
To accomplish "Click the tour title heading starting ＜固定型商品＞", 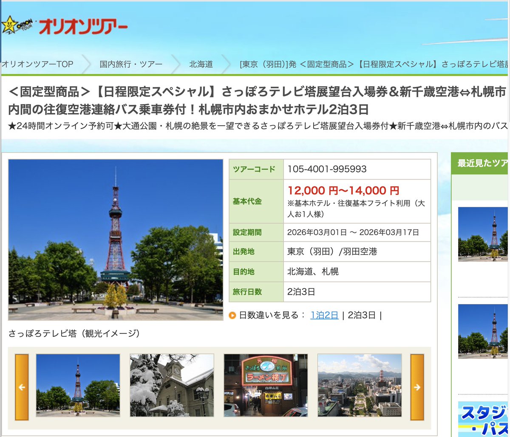I will pos(258,100).
